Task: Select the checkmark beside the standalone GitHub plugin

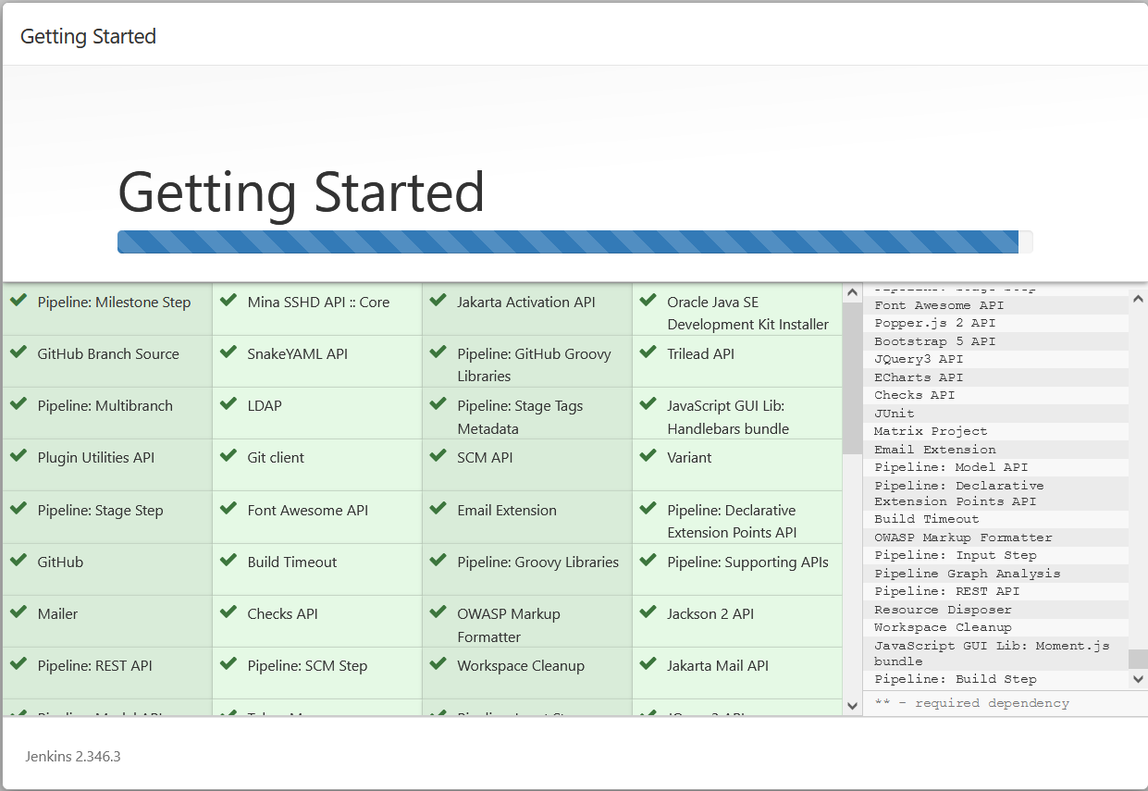Action: point(18,560)
